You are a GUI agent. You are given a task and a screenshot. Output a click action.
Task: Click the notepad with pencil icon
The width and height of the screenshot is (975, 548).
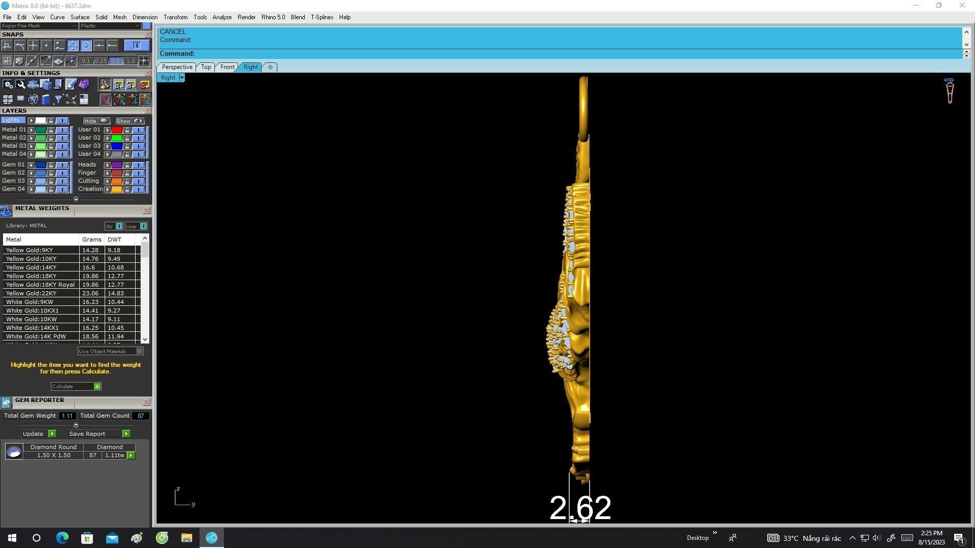point(71,84)
